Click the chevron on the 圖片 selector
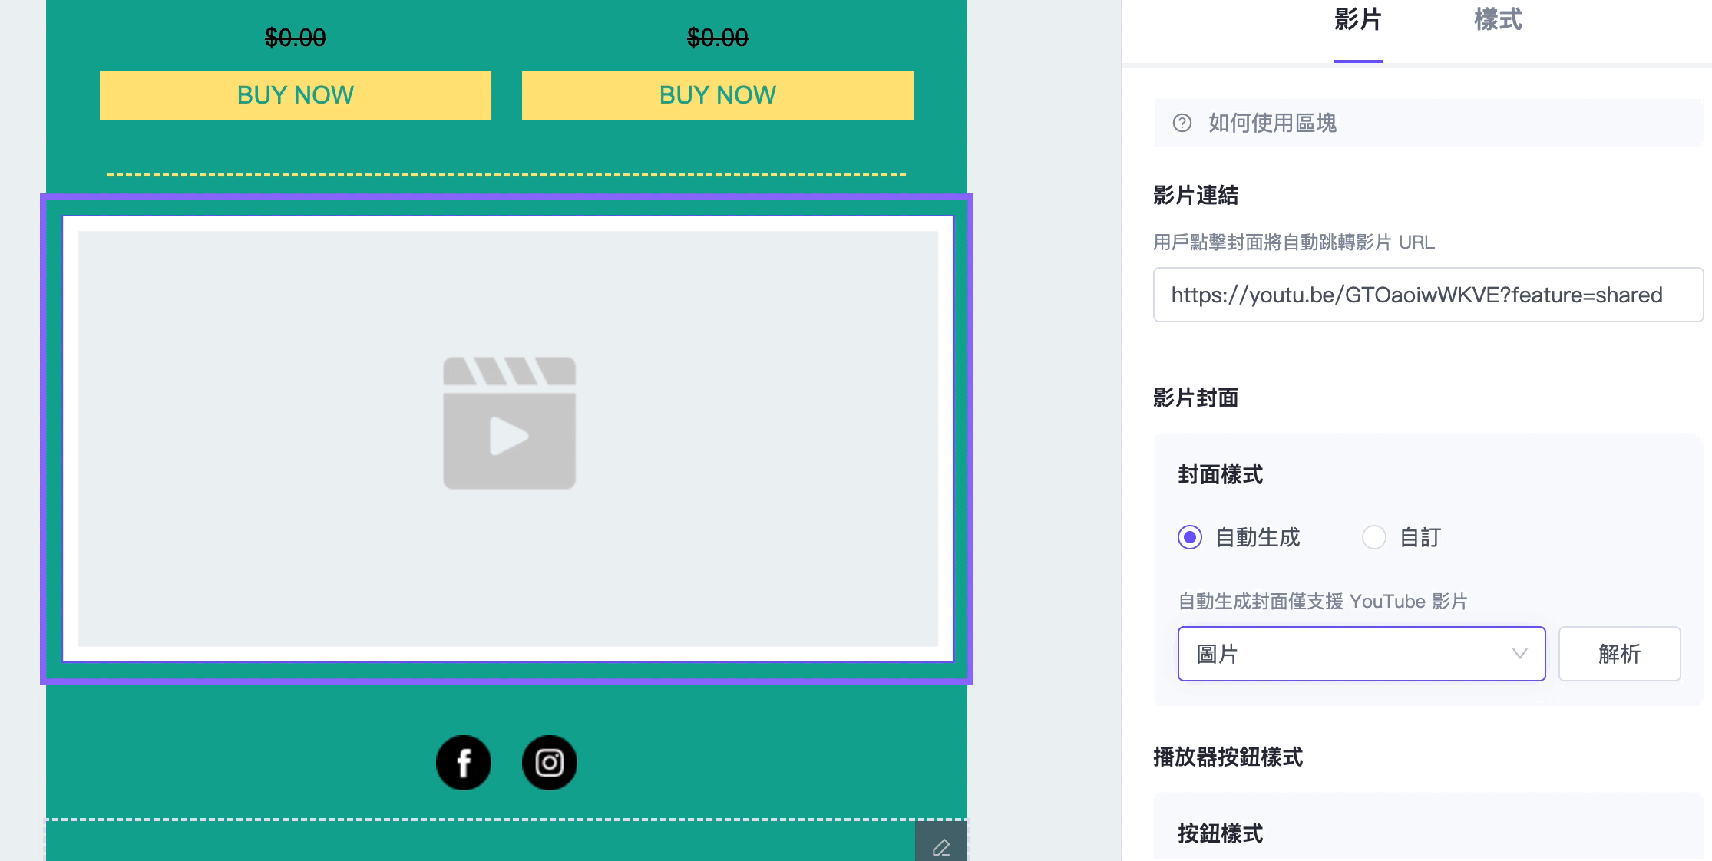The height and width of the screenshot is (861, 1712). click(x=1519, y=654)
